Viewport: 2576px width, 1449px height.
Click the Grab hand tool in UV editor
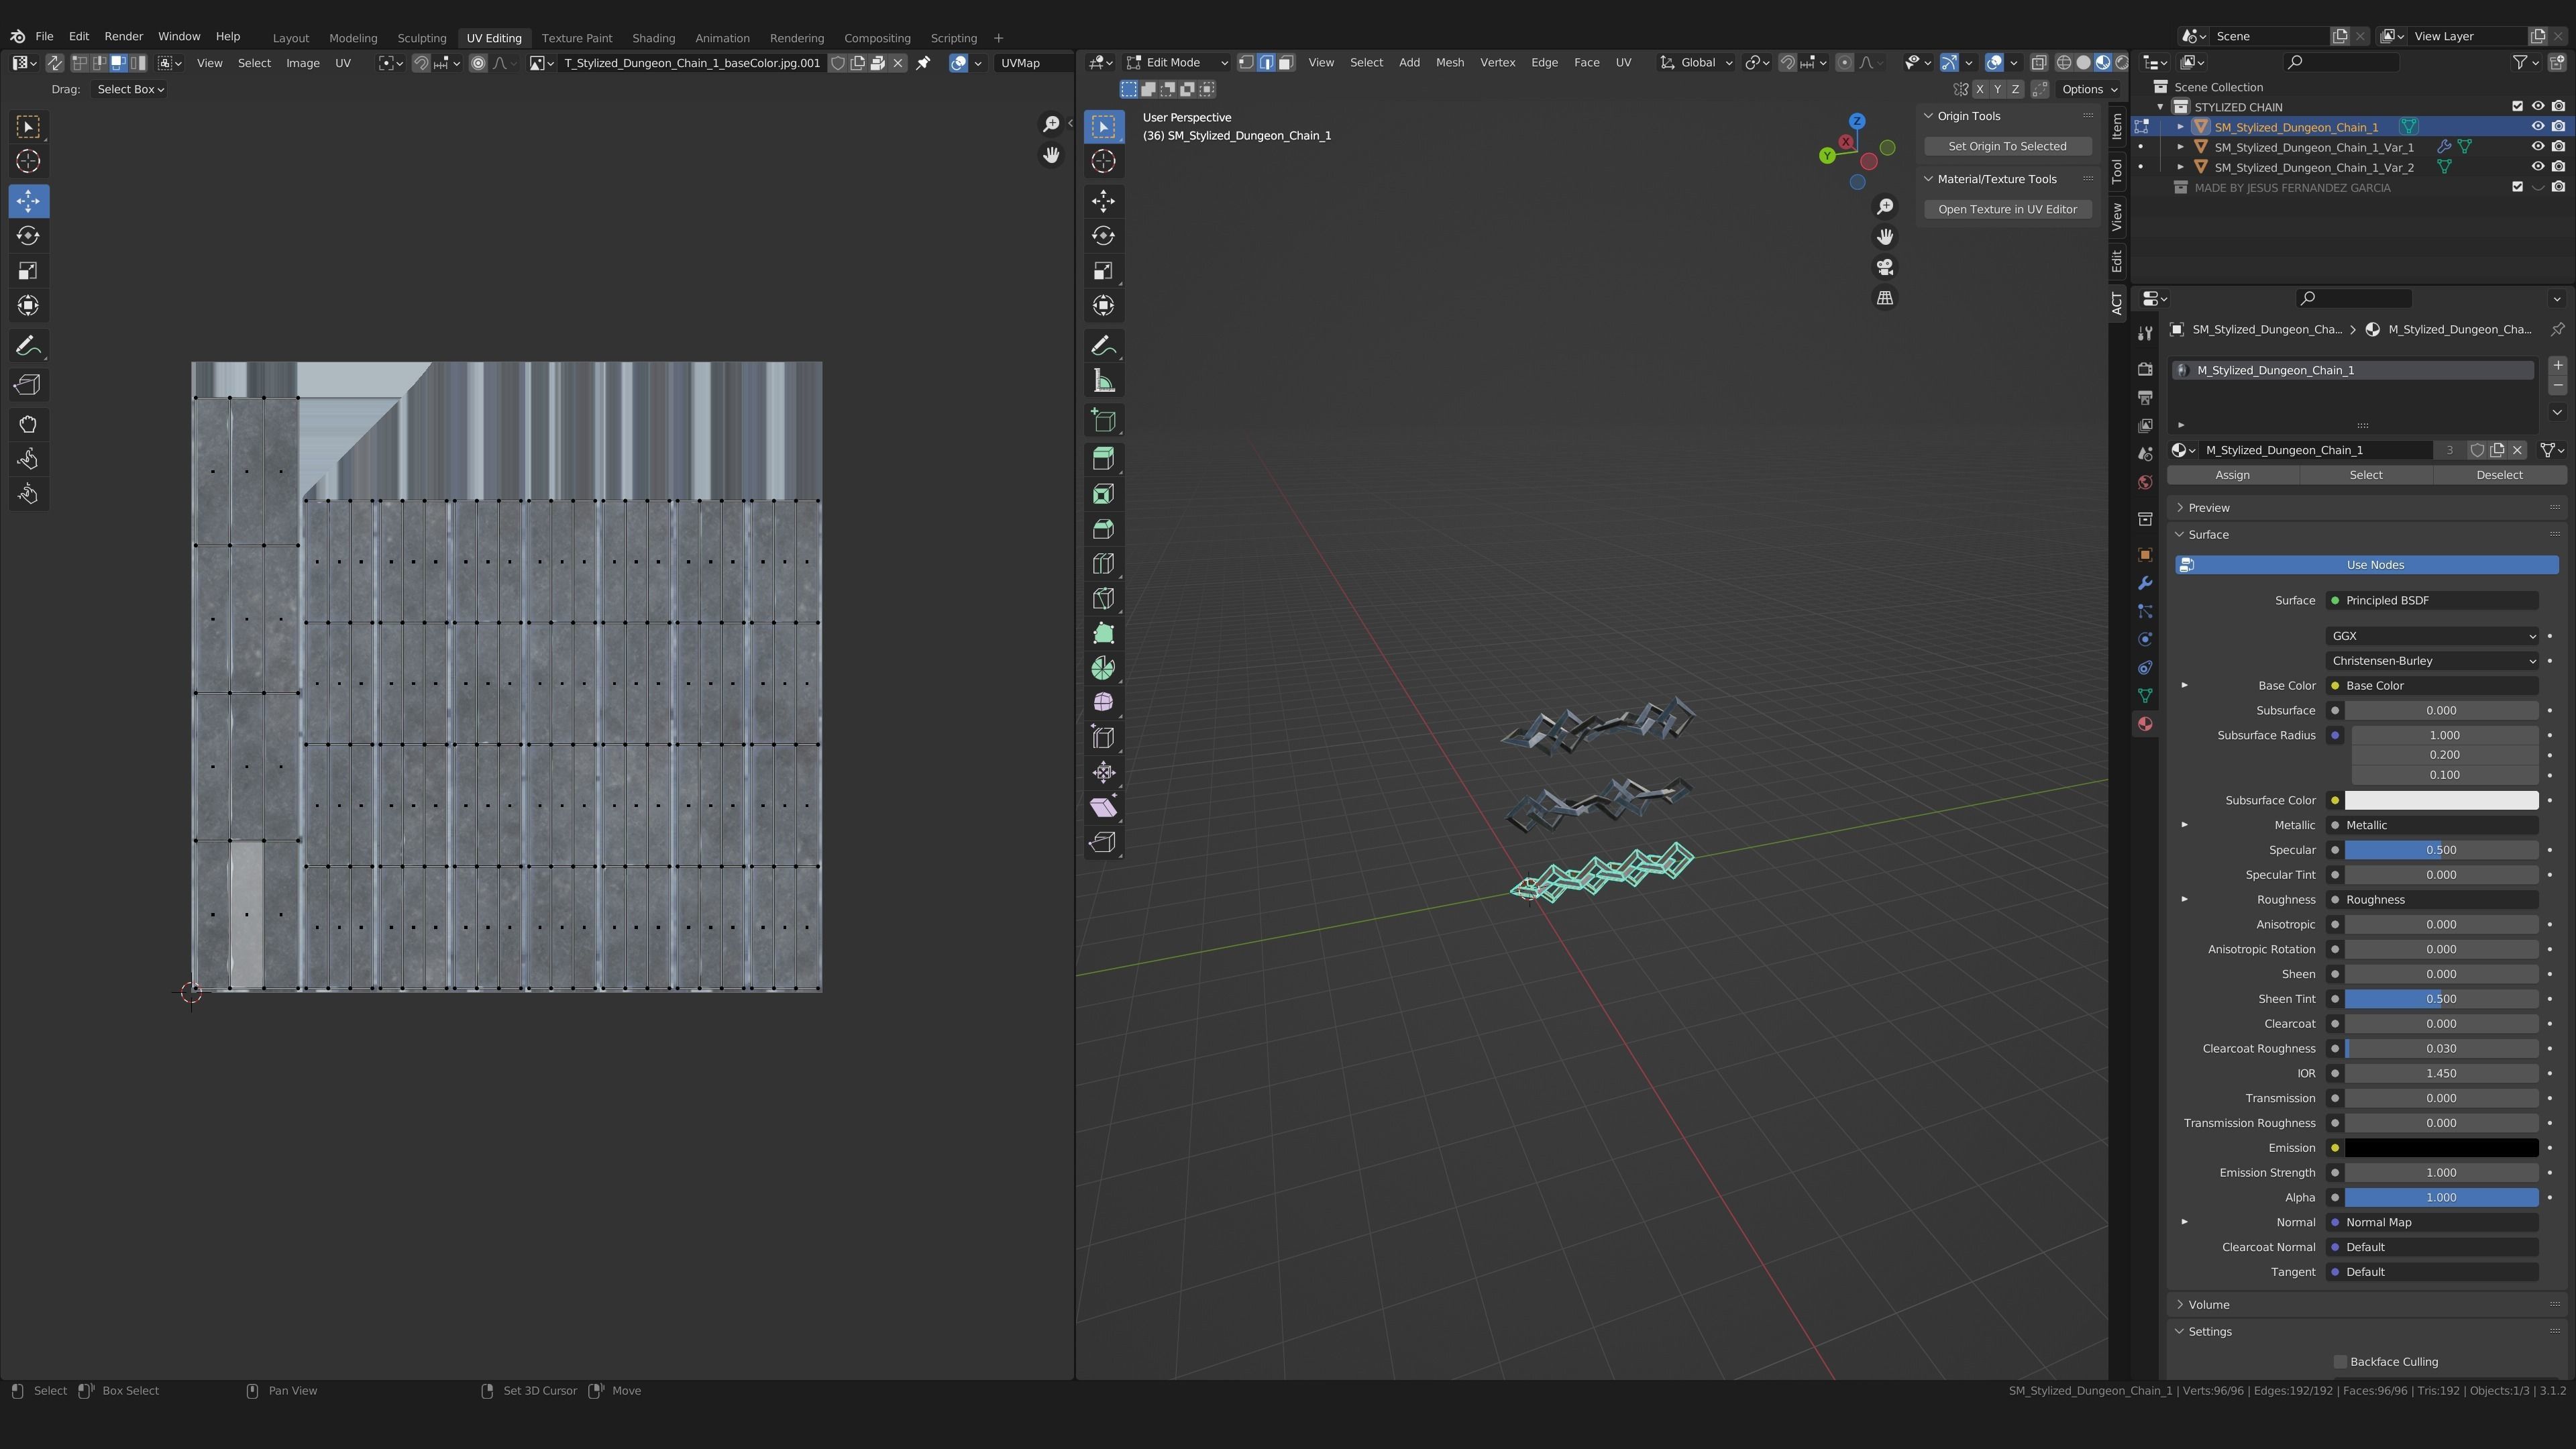click(28, 424)
